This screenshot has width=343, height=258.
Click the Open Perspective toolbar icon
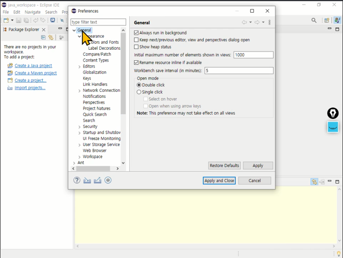tap(327, 20)
